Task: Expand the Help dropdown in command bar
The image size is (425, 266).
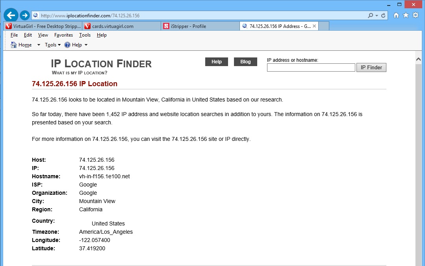Action: pos(76,45)
